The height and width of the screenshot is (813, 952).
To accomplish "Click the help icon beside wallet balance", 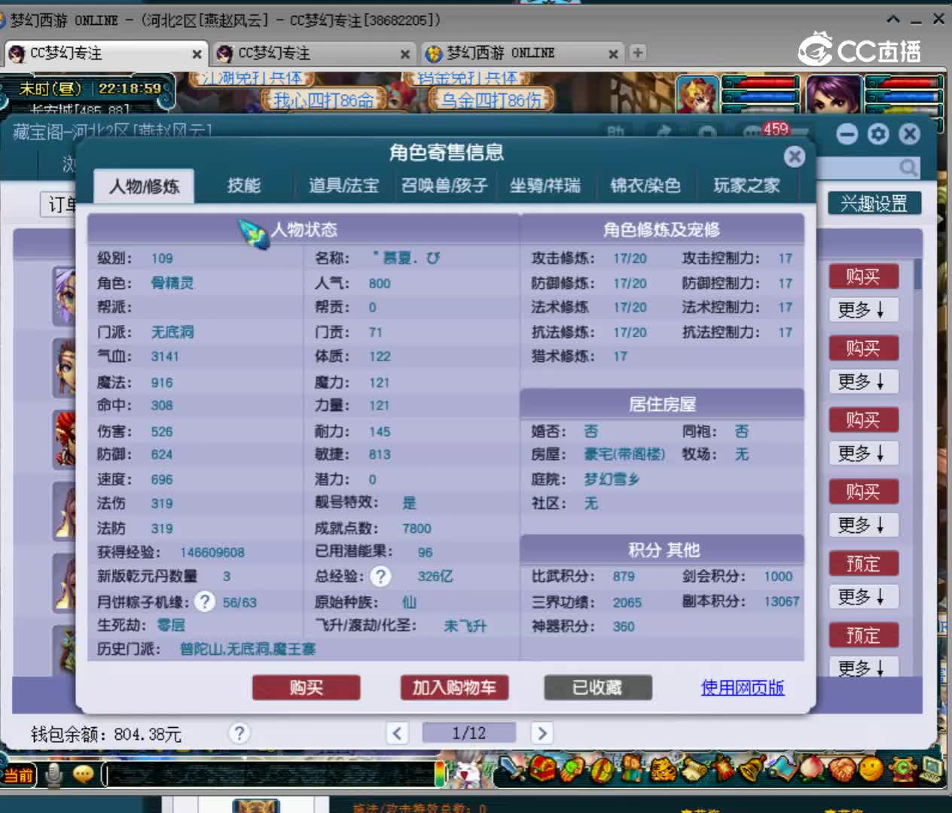I will [x=239, y=733].
